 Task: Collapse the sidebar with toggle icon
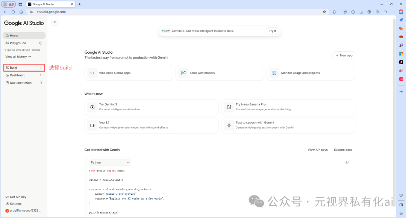click(x=55, y=22)
